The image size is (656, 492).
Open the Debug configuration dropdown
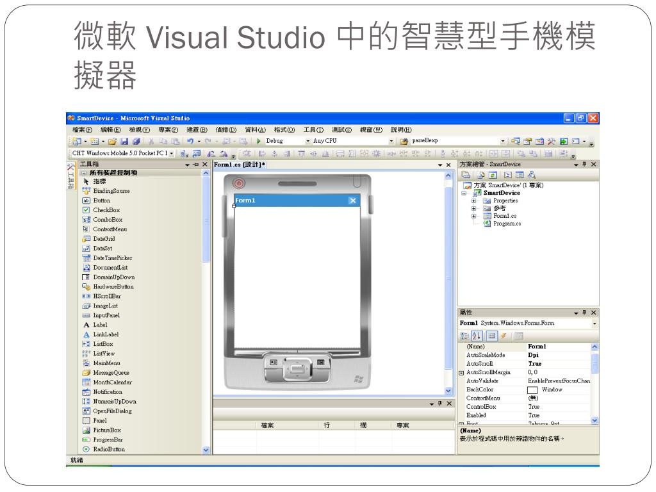click(x=308, y=141)
